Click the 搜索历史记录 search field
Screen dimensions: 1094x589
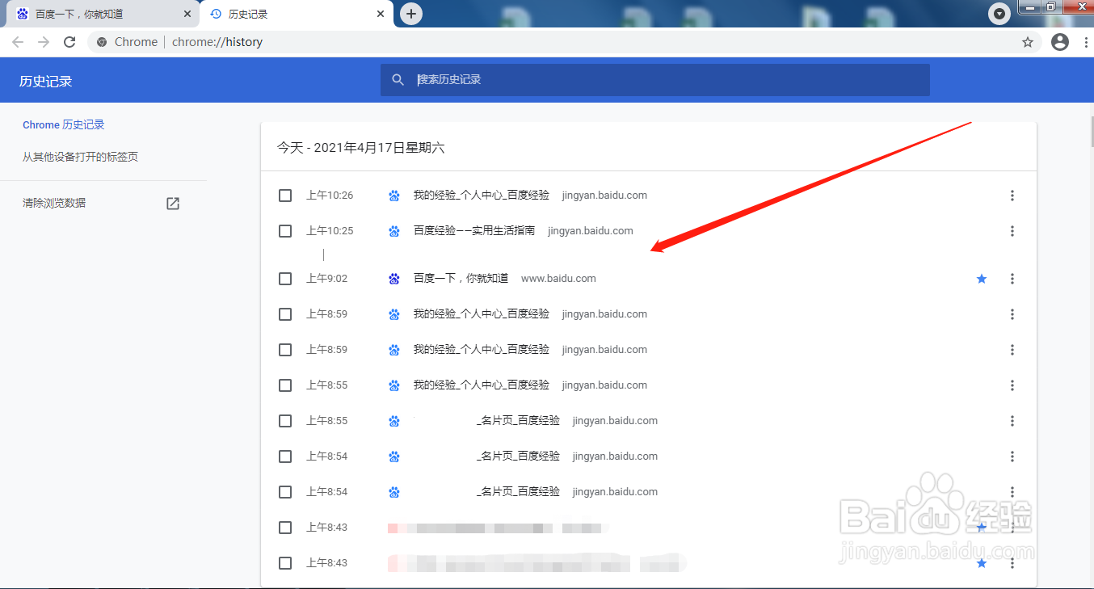[x=655, y=80]
